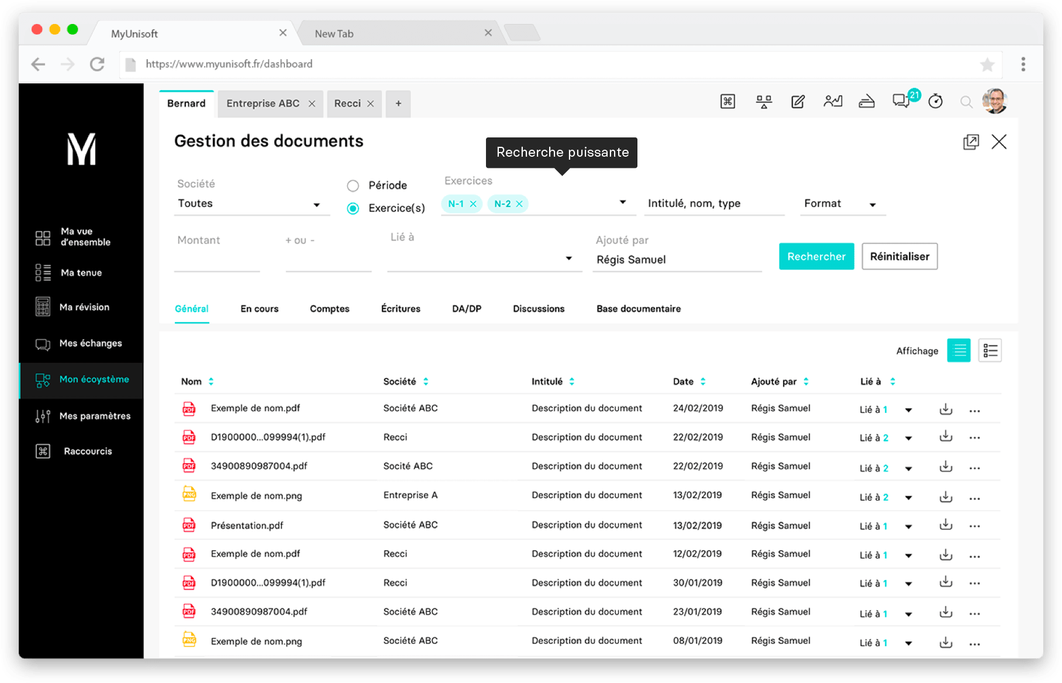Image resolution: width=1062 pixels, height=683 pixels.
Task: Close the Gestion des documents panel
Action: pyautogui.click(x=999, y=142)
